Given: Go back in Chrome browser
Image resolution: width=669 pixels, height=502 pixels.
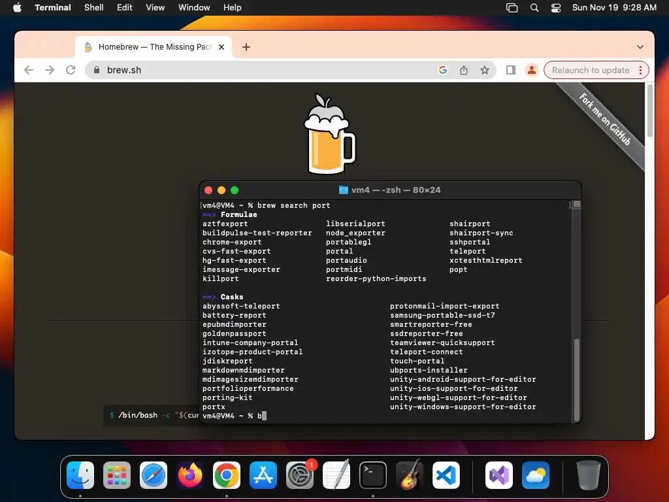Looking at the screenshot, I should pos(29,70).
